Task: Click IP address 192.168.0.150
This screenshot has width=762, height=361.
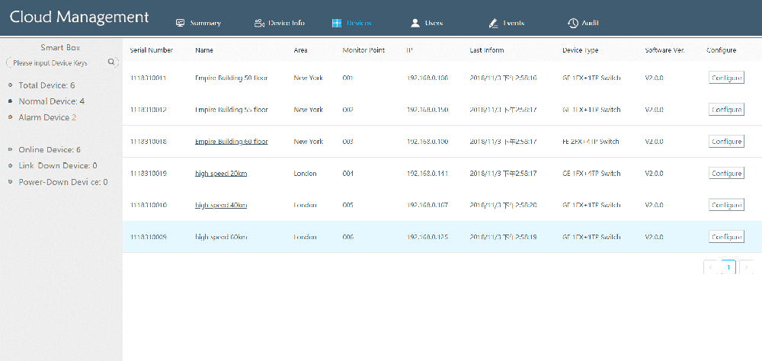Action: tap(427, 110)
